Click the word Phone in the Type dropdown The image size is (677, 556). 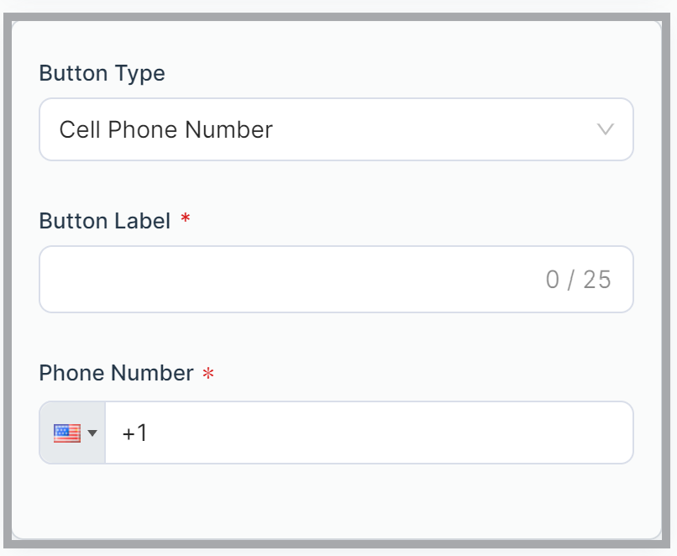point(143,129)
